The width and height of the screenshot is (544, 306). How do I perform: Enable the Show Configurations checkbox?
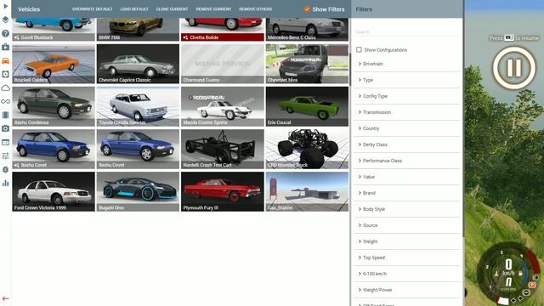[x=359, y=49]
